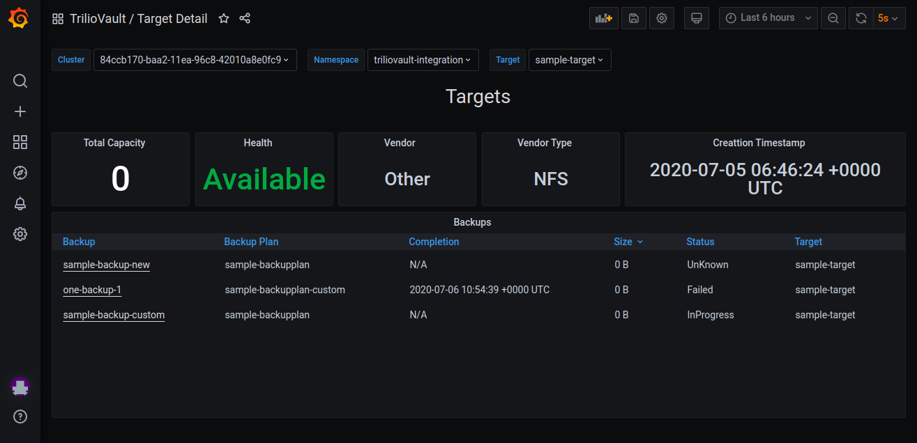Click the Creattion Timestamp panel title

point(759,143)
